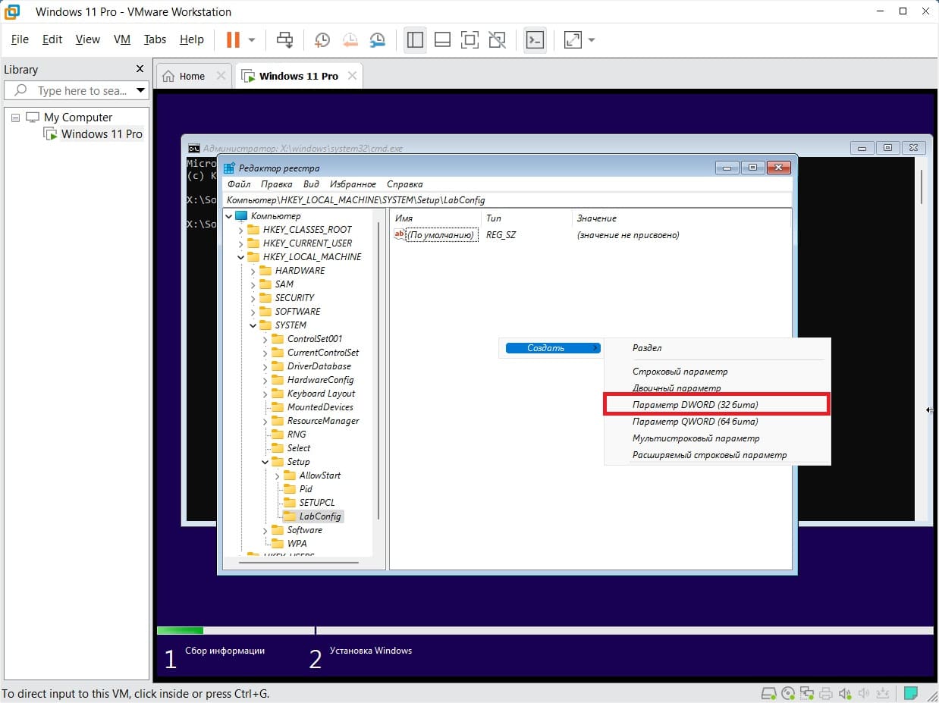Collapse the Setup key
939x703 pixels.
(265, 462)
